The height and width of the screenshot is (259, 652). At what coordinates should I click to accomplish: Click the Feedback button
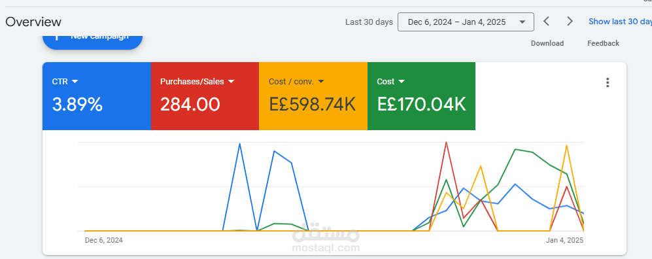(603, 43)
